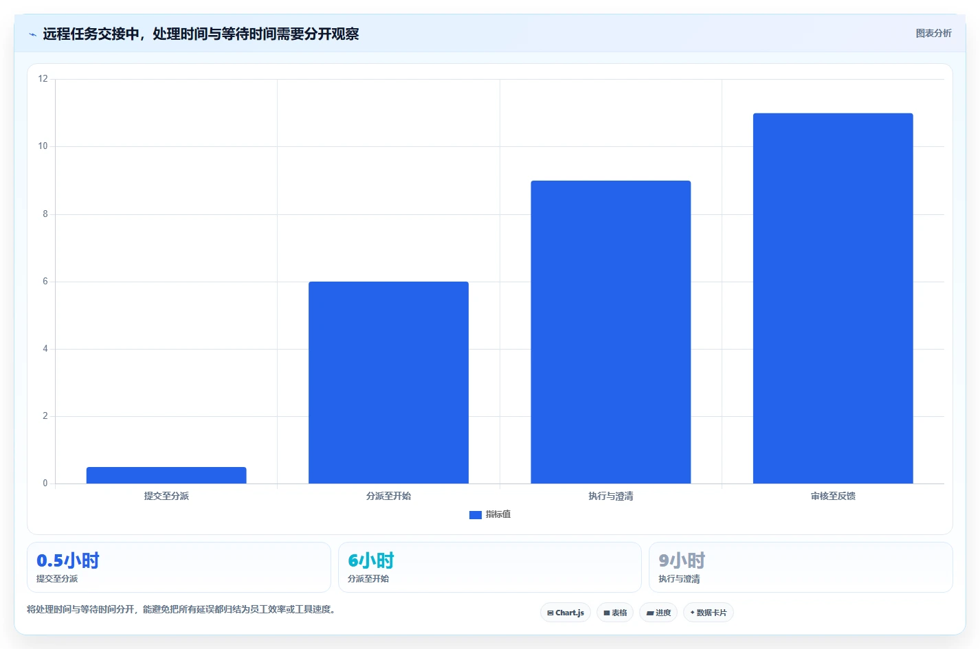The width and height of the screenshot is (980, 649).
Task: Open the 6小时 分派至开始 card
Action: (489, 567)
